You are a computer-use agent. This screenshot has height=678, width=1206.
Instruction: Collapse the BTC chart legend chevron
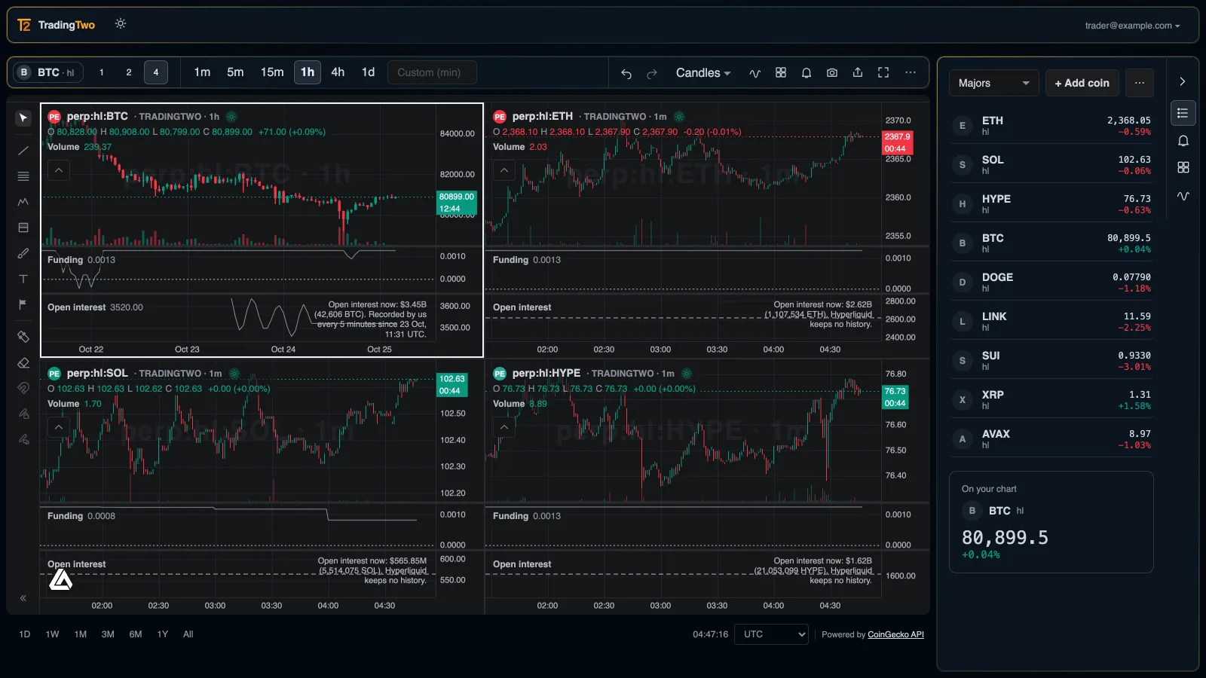click(59, 170)
